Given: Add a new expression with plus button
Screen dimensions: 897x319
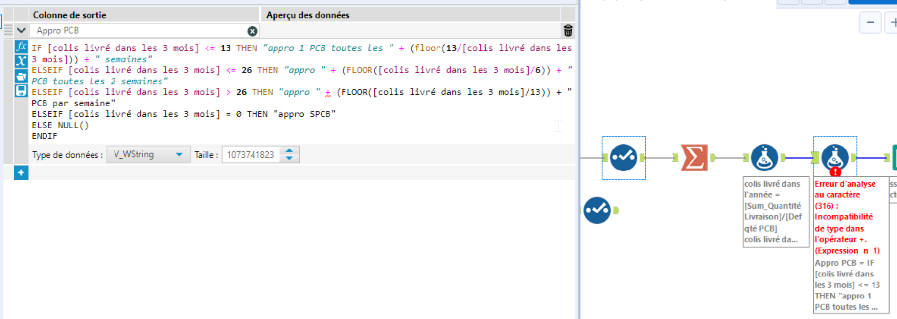Looking at the screenshot, I should (21, 172).
